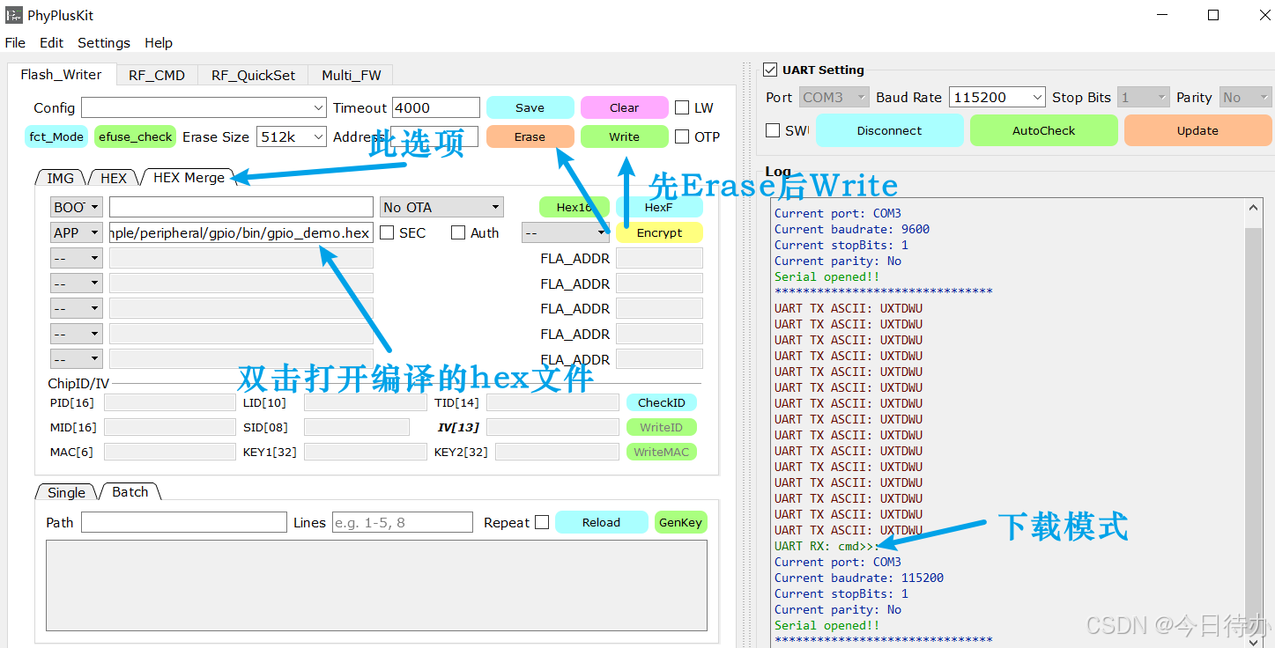Click the Save button
Screen dimensions: 1275x648
pyautogui.click(x=530, y=107)
